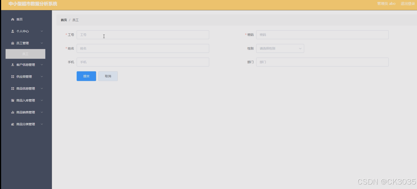
Task: Click the grid icon beside 商品信息管理
Action: tap(13, 88)
